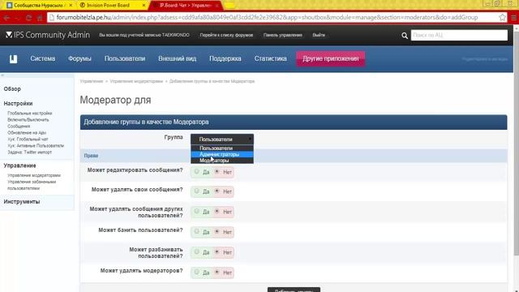Screen dimensions: 519x292
Task: Bookmark the page with the star icon
Action: (x=502, y=17)
